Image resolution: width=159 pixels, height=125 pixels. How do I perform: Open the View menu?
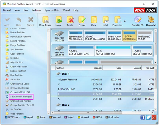click(17, 10)
